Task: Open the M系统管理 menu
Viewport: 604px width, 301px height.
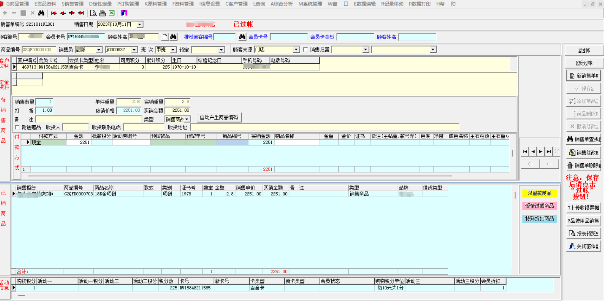Action: point(310,4)
